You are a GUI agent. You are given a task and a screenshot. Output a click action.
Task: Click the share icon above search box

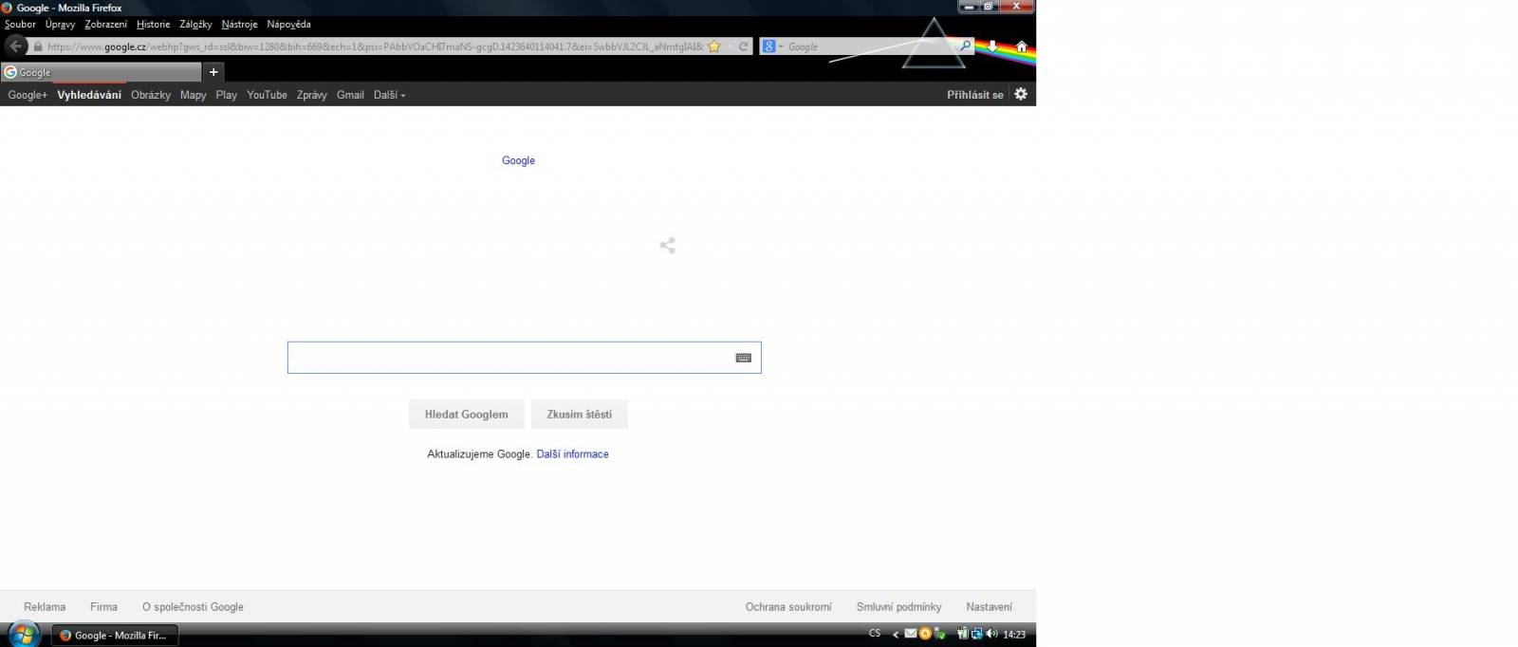[x=668, y=246]
